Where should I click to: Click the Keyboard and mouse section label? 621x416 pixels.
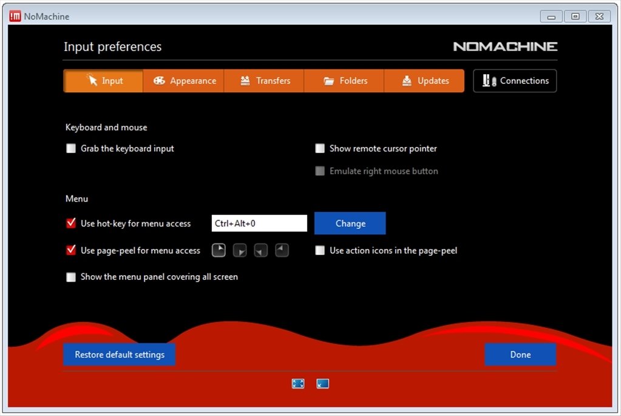click(106, 127)
